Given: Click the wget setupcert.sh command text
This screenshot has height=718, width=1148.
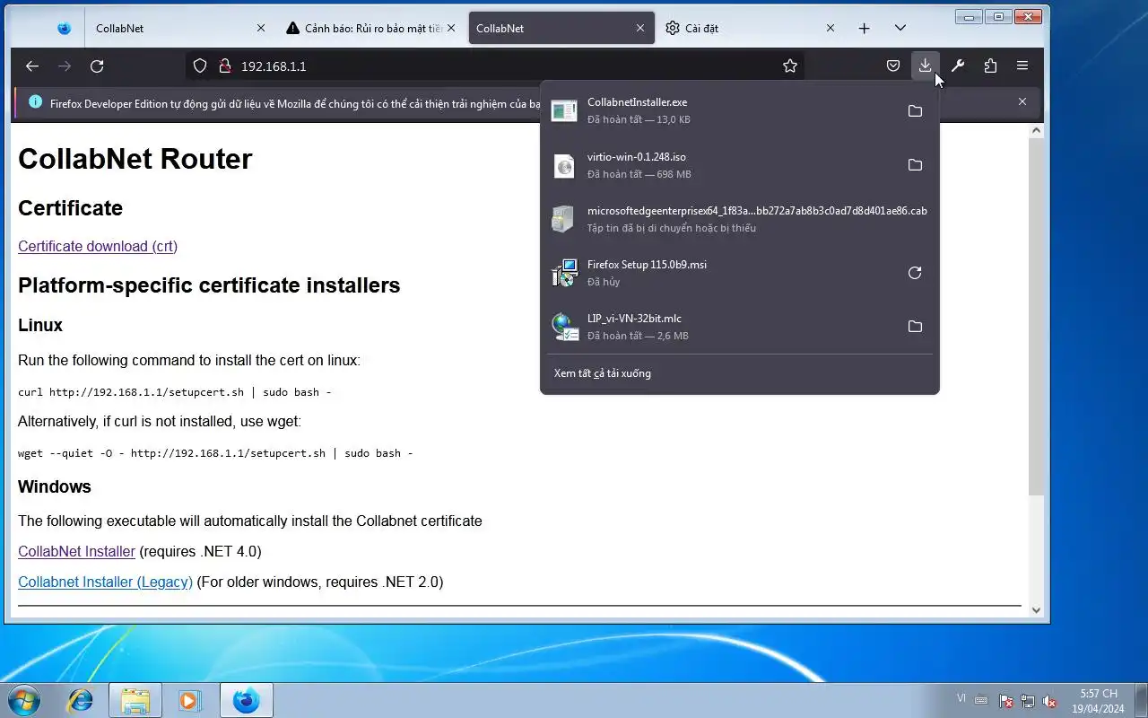Looking at the screenshot, I should pos(215,453).
